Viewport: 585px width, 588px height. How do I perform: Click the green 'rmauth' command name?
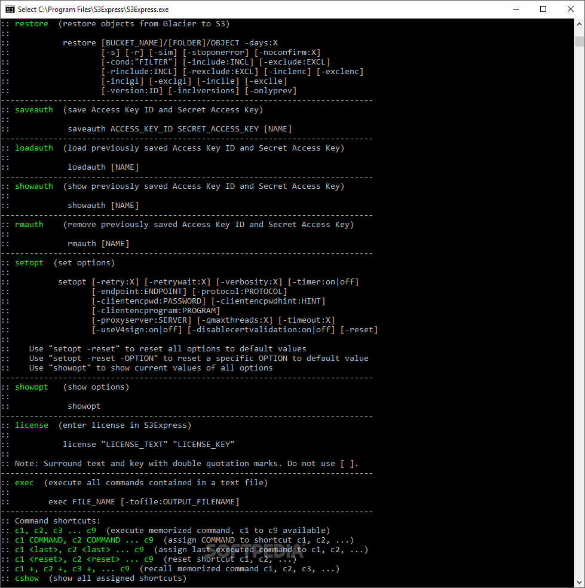point(29,225)
